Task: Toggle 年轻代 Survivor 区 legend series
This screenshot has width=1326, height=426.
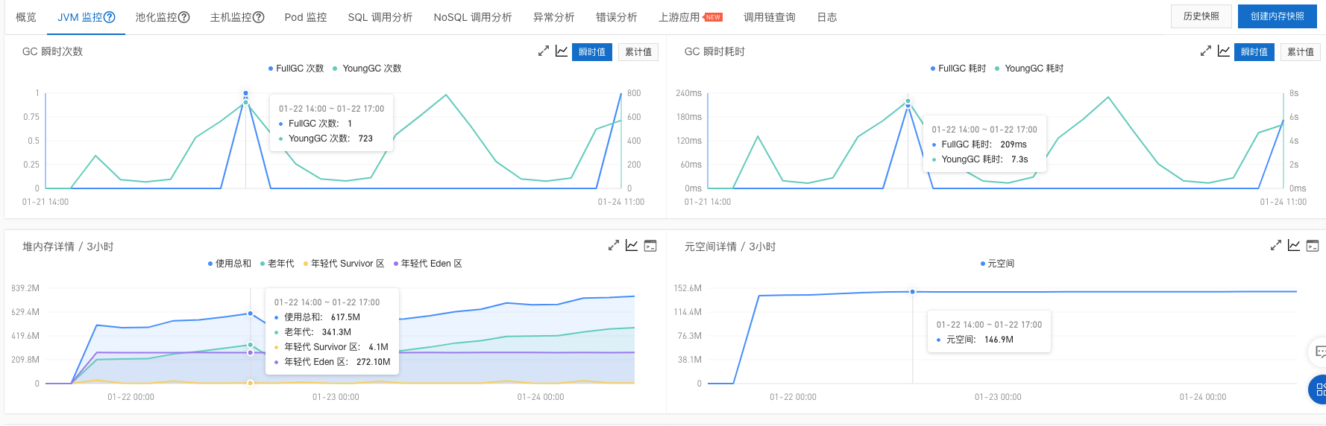Action: click(344, 264)
